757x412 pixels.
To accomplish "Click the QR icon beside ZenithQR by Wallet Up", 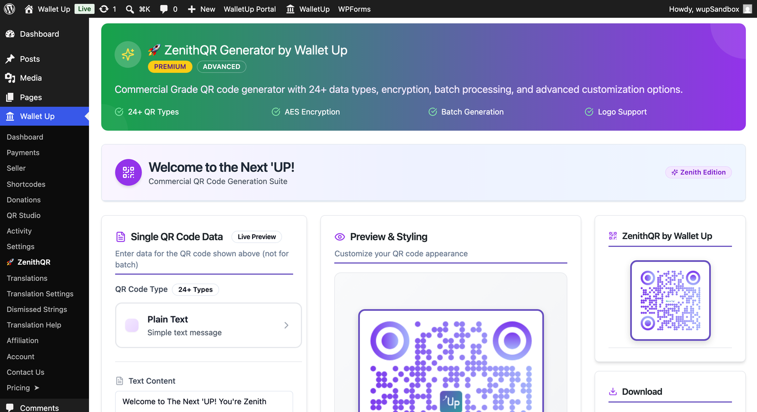I will click(613, 236).
